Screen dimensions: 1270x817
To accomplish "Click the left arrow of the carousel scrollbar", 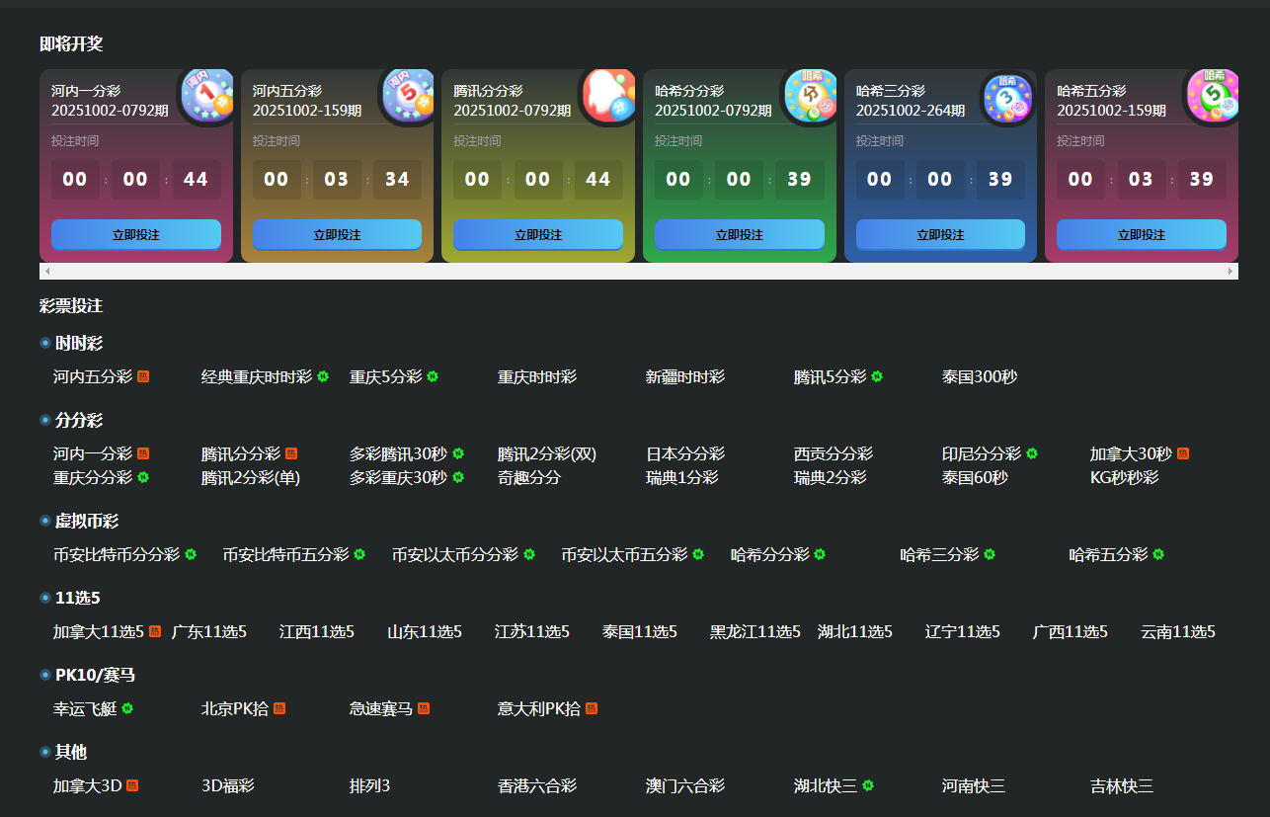I will [x=47, y=271].
